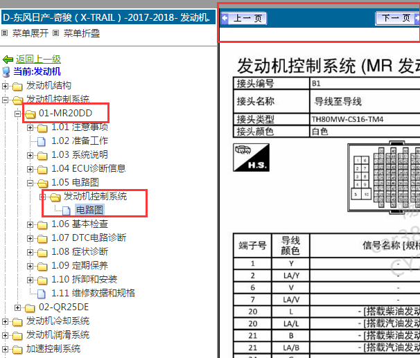Click the 上一页 previous page button

point(244,18)
